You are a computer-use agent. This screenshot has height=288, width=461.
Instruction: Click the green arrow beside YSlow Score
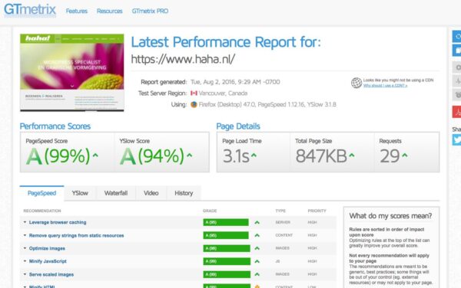(190, 155)
